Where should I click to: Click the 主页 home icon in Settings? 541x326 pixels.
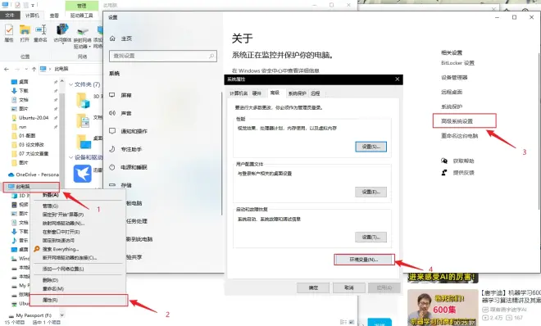pyautogui.click(x=112, y=38)
